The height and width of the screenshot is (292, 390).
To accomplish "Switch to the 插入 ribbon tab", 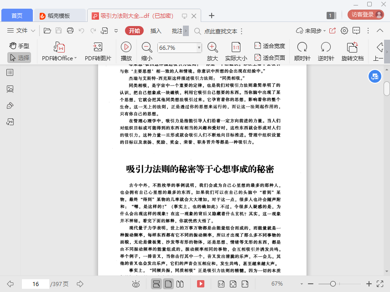I will point(156,31).
